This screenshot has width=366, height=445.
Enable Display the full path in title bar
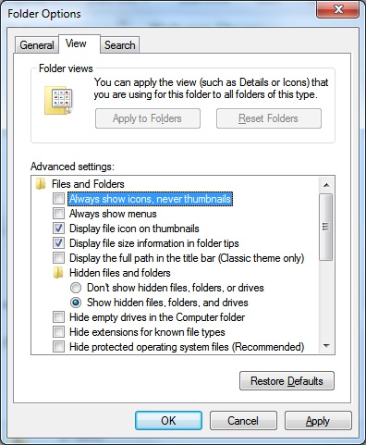[x=58, y=258]
